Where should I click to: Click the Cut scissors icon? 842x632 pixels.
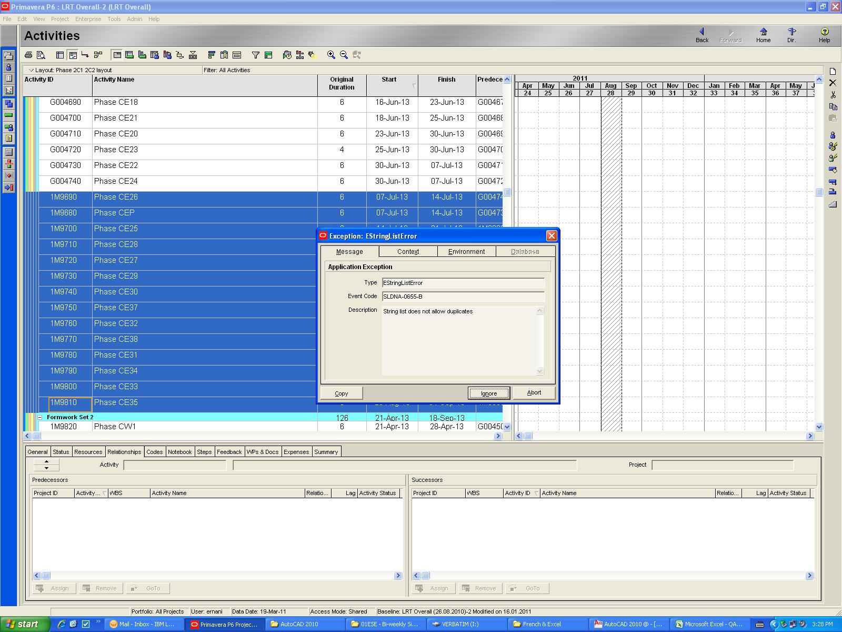click(x=833, y=95)
